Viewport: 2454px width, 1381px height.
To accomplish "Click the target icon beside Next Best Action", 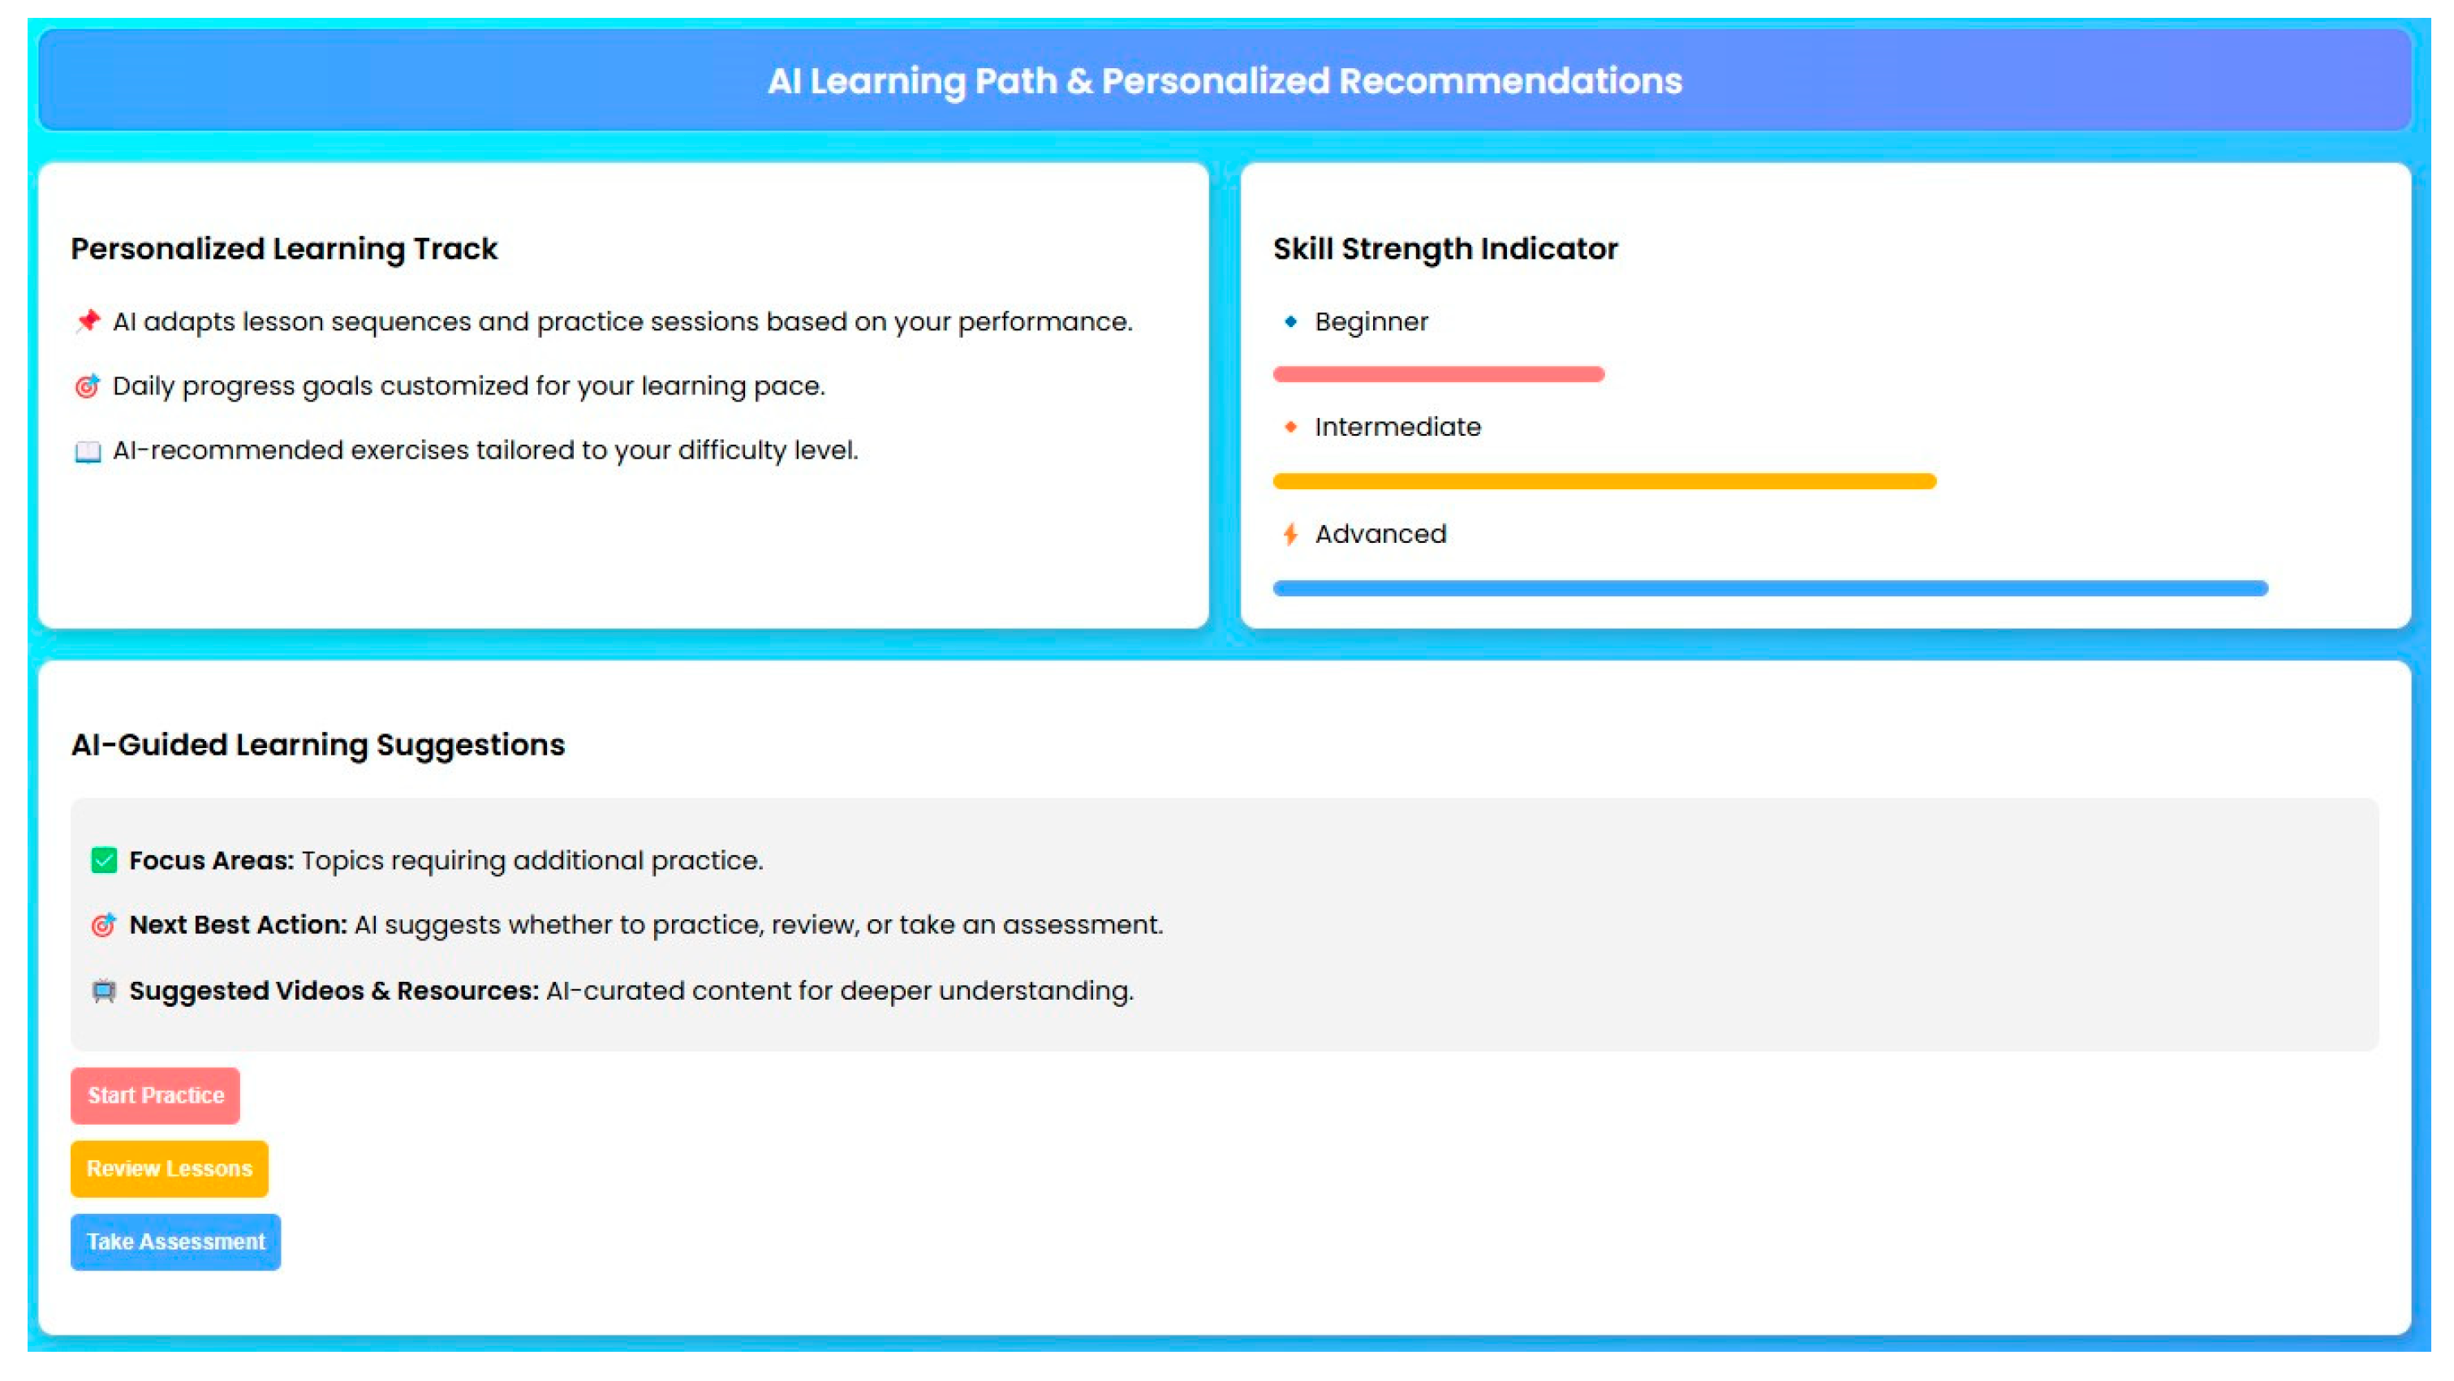I will 104,925.
